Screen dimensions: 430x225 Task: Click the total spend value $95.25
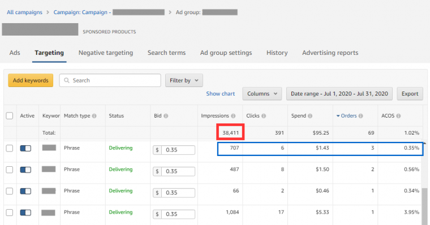coord(321,133)
